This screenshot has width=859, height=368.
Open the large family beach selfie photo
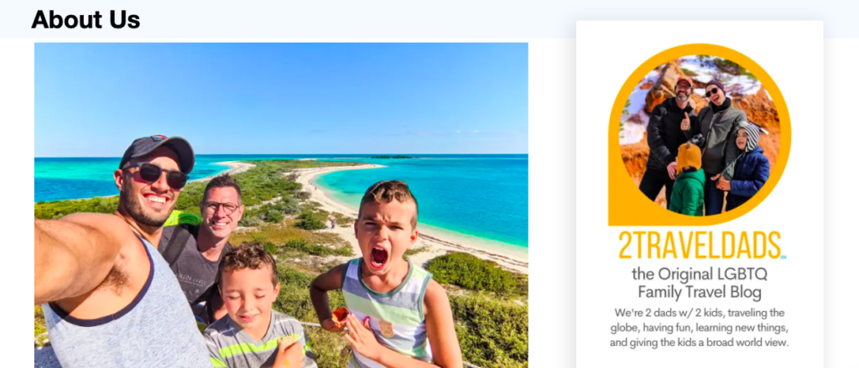pyautogui.click(x=281, y=205)
